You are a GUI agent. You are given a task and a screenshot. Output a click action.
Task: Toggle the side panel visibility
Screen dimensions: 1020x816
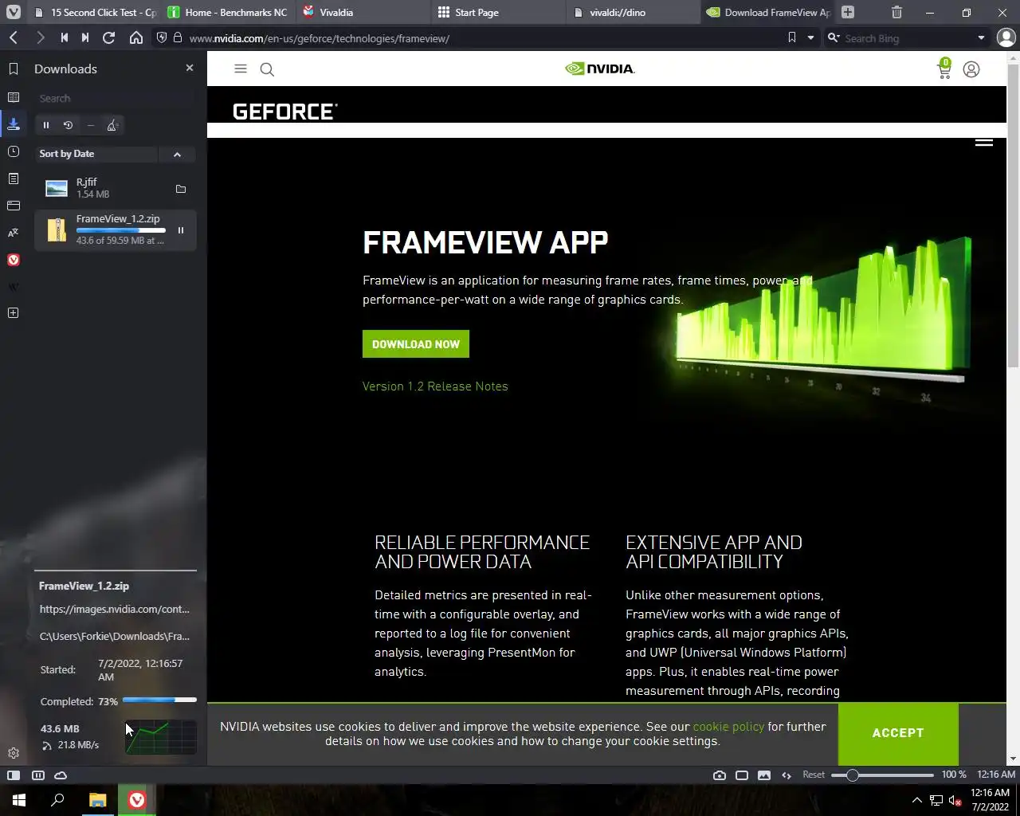coord(14,775)
